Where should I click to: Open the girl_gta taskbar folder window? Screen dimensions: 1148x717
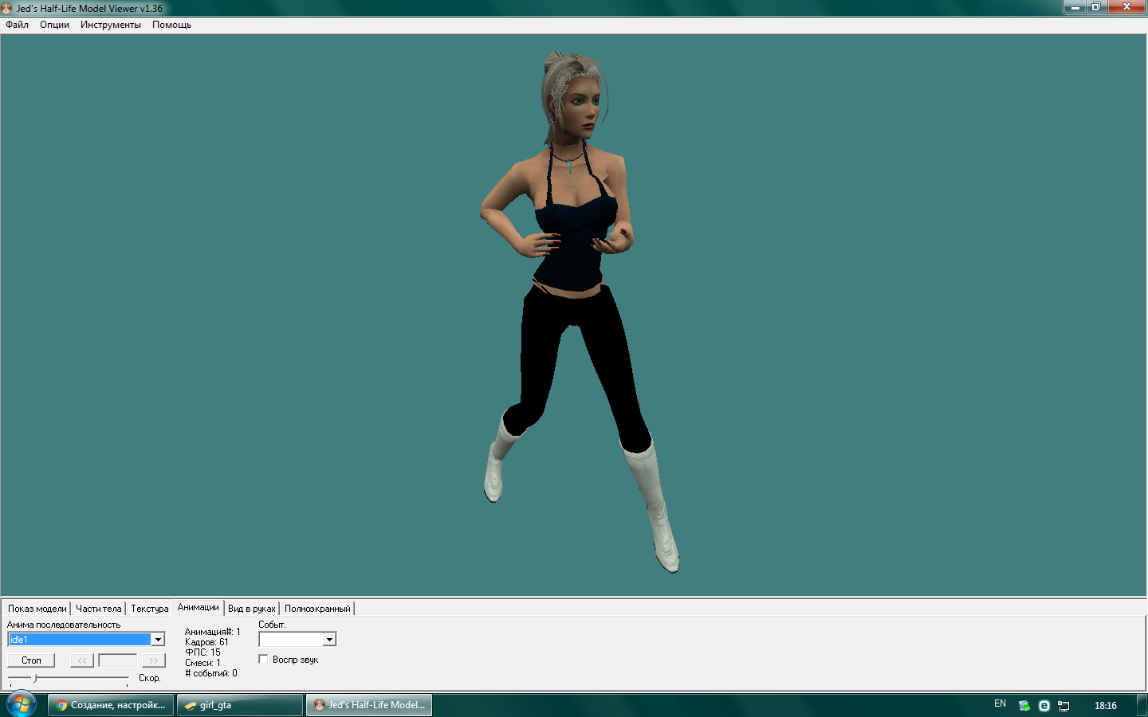click(x=240, y=705)
